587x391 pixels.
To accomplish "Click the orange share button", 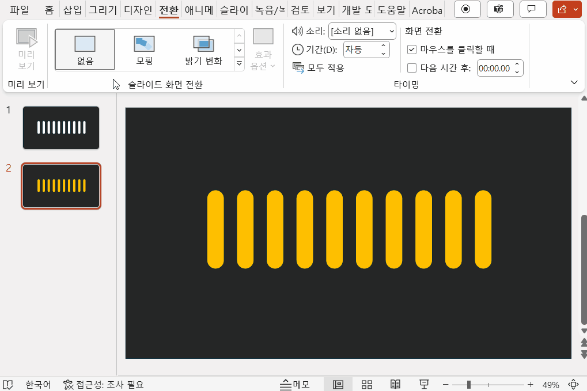I will coord(562,9).
